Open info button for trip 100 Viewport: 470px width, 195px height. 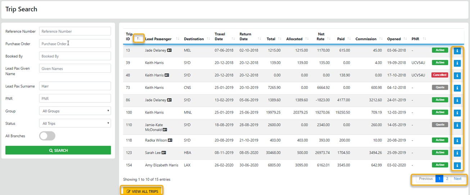click(457, 113)
